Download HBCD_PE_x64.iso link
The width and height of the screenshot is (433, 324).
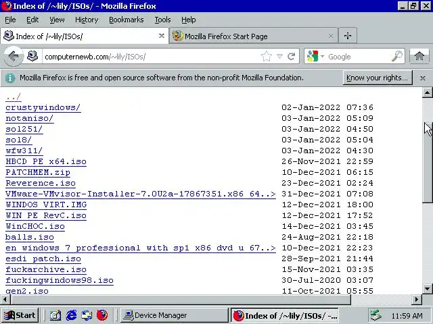[x=46, y=161]
